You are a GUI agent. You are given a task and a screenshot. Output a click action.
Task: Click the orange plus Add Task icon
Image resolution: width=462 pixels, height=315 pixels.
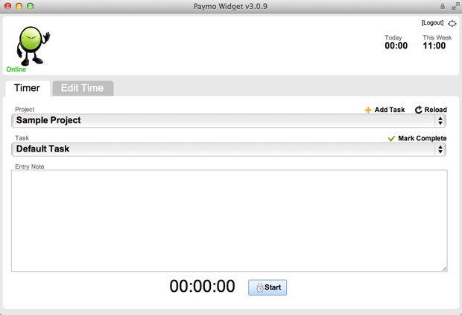click(x=368, y=110)
